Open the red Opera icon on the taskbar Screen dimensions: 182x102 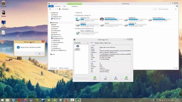coord(19,100)
